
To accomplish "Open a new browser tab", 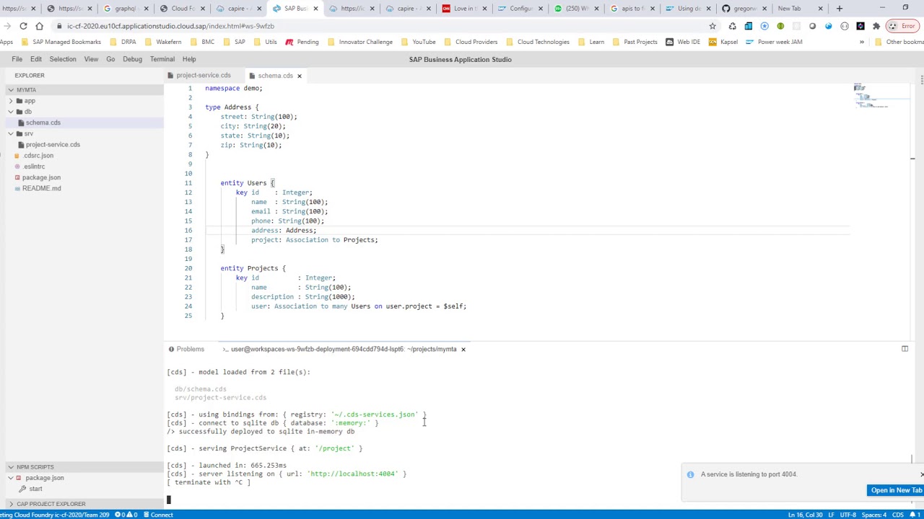I will [x=840, y=9].
